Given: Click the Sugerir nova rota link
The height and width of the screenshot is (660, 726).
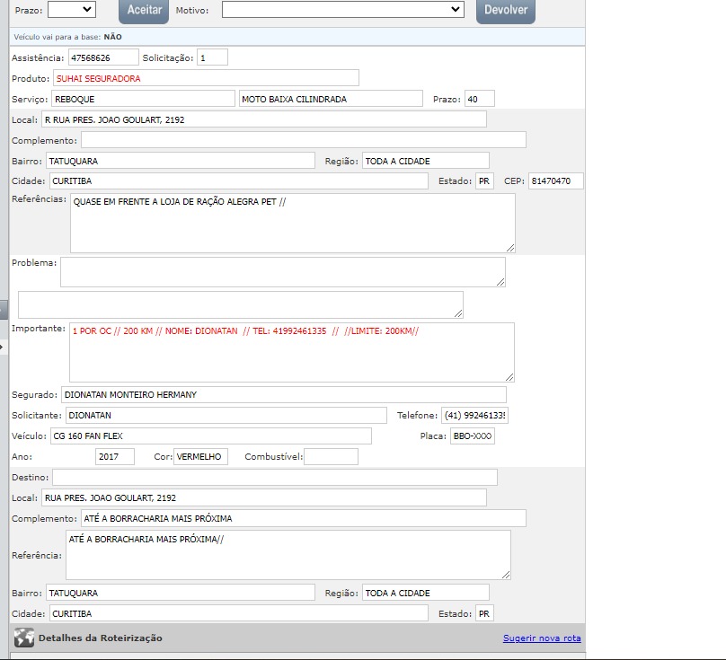Looking at the screenshot, I should (x=542, y=638).
